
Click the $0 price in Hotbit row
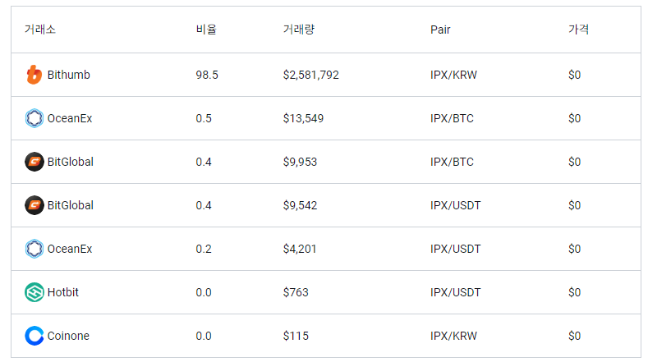tap(574, 292)
